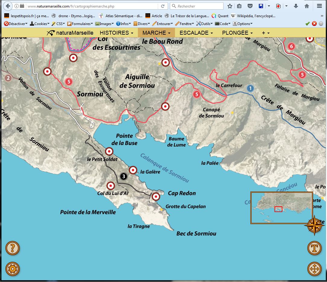This screenshot has height=282, width=327.
Task: Expand the ESCALADE dropdown menu
Action: point(196,33)
